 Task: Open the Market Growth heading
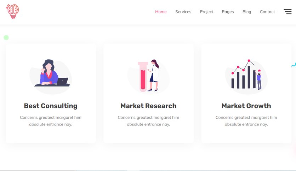click(246, 106)
